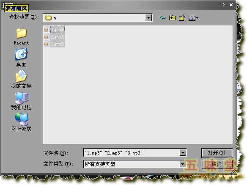This screenshot has width=247, height=185.
Task: Click the 取消 button
Action: [217, 164]
